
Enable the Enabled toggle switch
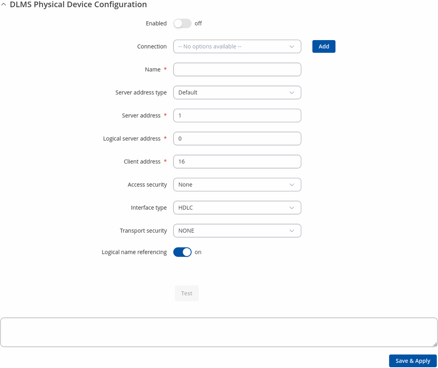point(182,23)
